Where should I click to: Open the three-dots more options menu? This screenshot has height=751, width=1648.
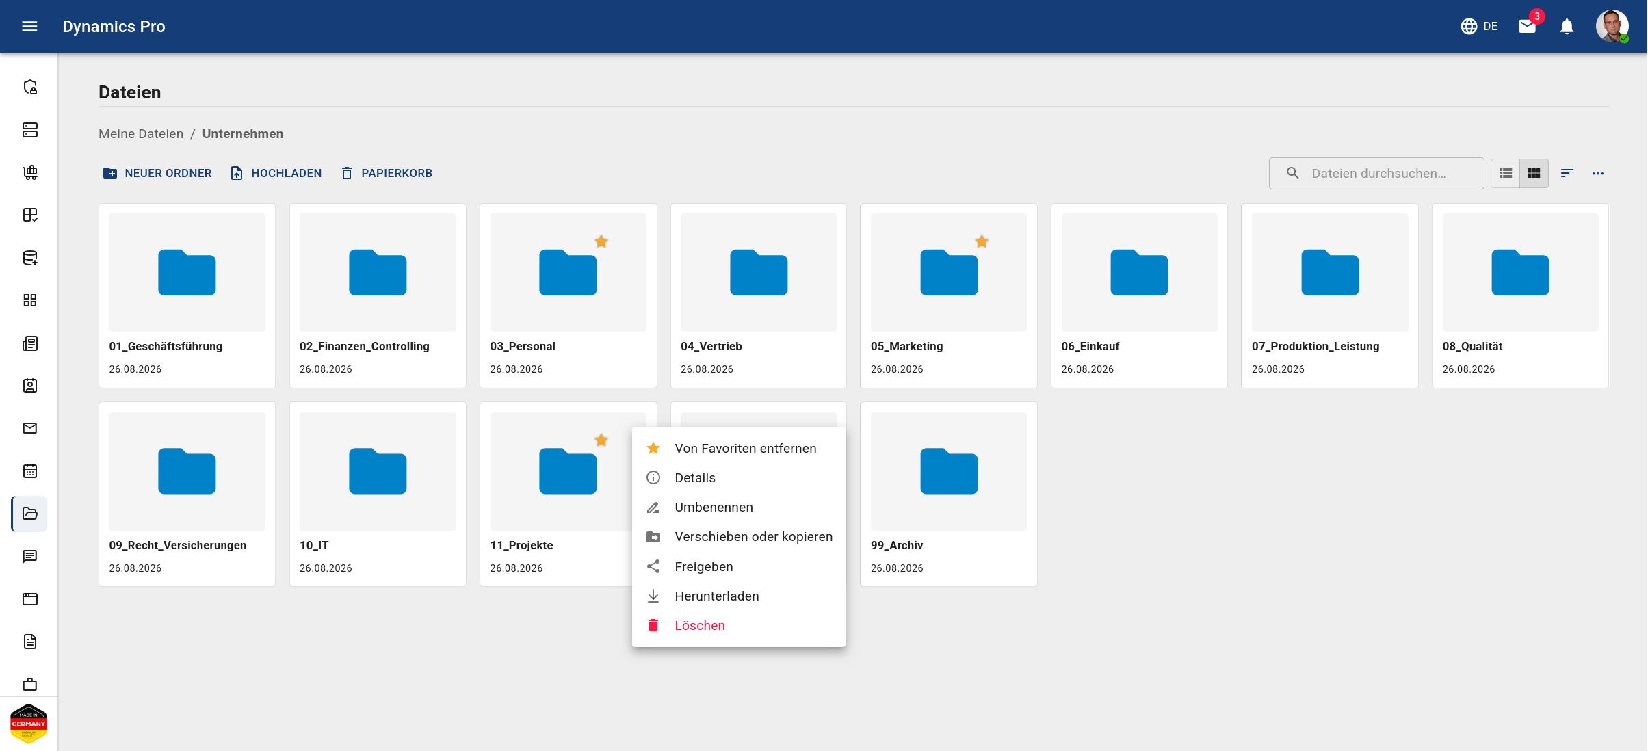pyautogui.click(x=1598, y=174)
